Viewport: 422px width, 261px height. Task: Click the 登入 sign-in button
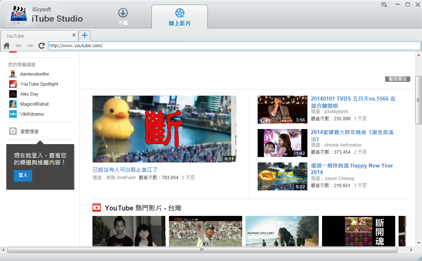click(23, 175)
